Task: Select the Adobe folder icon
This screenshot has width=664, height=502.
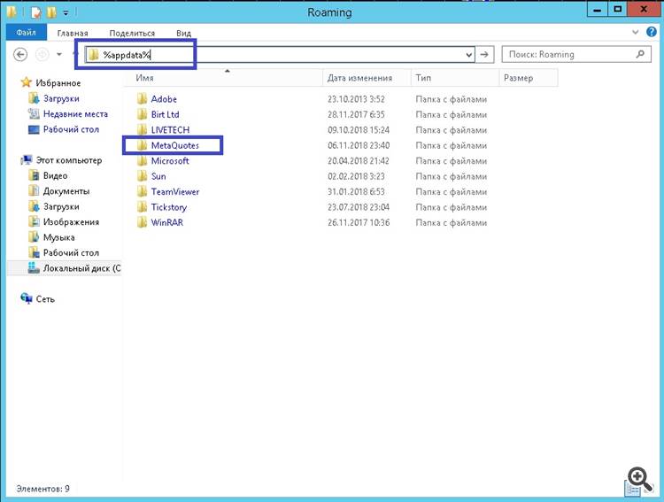Action: (142, 98)
